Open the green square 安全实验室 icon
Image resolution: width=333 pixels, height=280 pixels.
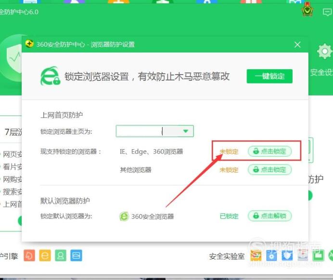click(x=318, y=255)
